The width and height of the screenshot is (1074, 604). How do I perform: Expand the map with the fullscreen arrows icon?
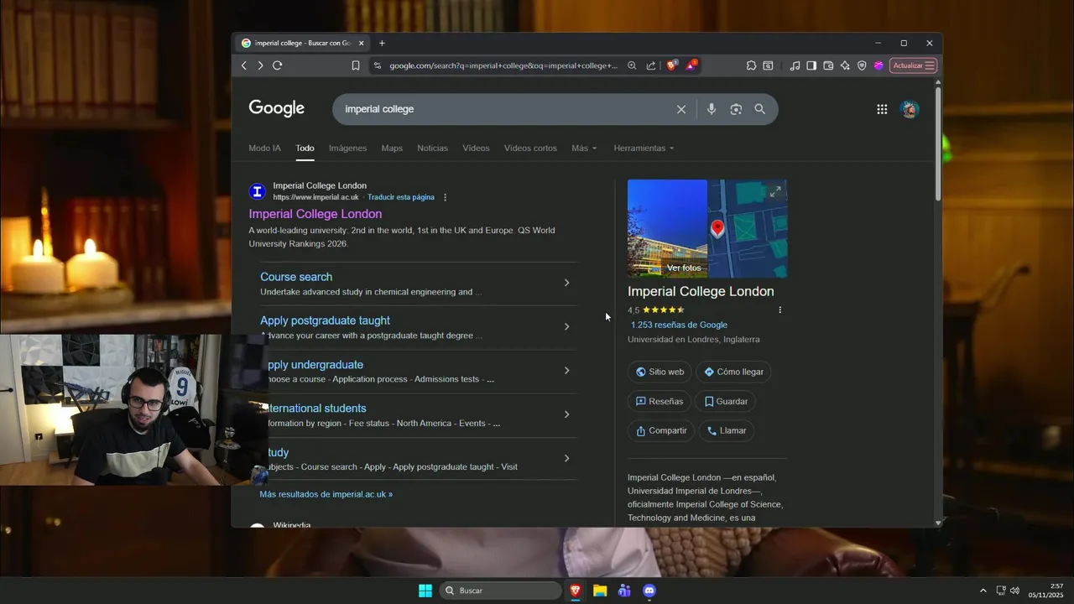tap(775, 192)
